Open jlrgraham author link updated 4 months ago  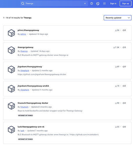click(25, 90)
